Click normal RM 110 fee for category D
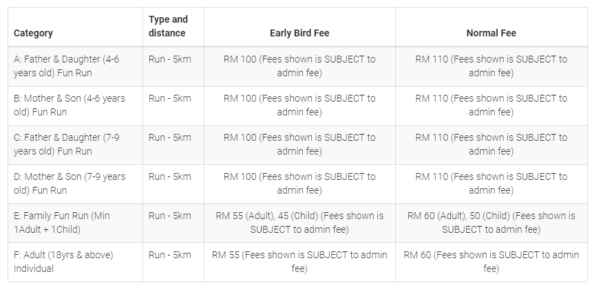The height and width of the screenshot is (296, 601). (x=491, y=183)
